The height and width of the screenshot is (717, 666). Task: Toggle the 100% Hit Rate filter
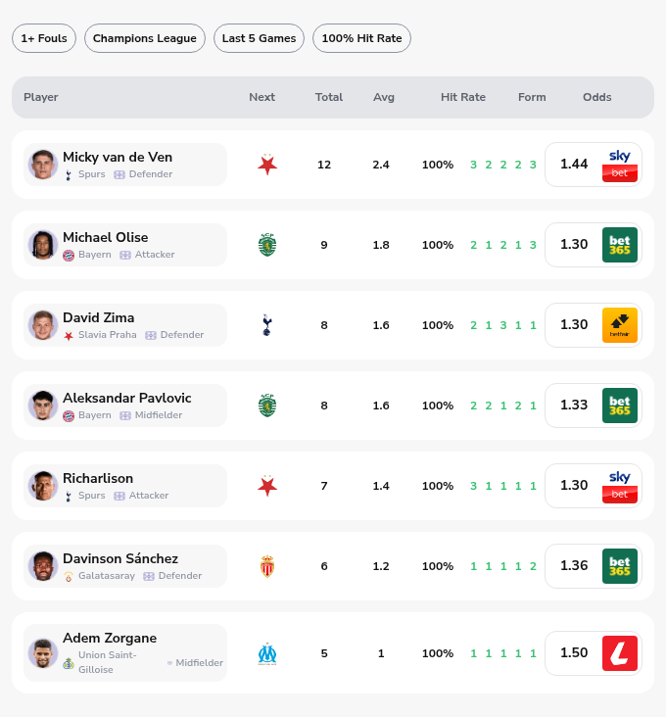pos(361,38)
